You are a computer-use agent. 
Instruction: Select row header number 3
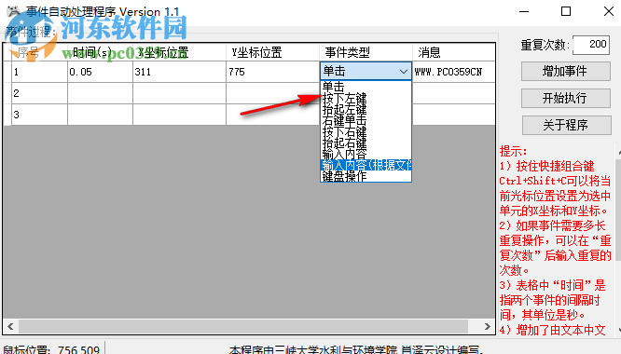[x=39, y=115]
